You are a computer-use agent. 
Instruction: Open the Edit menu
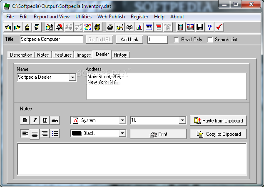pyautogui.click(x=24, y=17)
